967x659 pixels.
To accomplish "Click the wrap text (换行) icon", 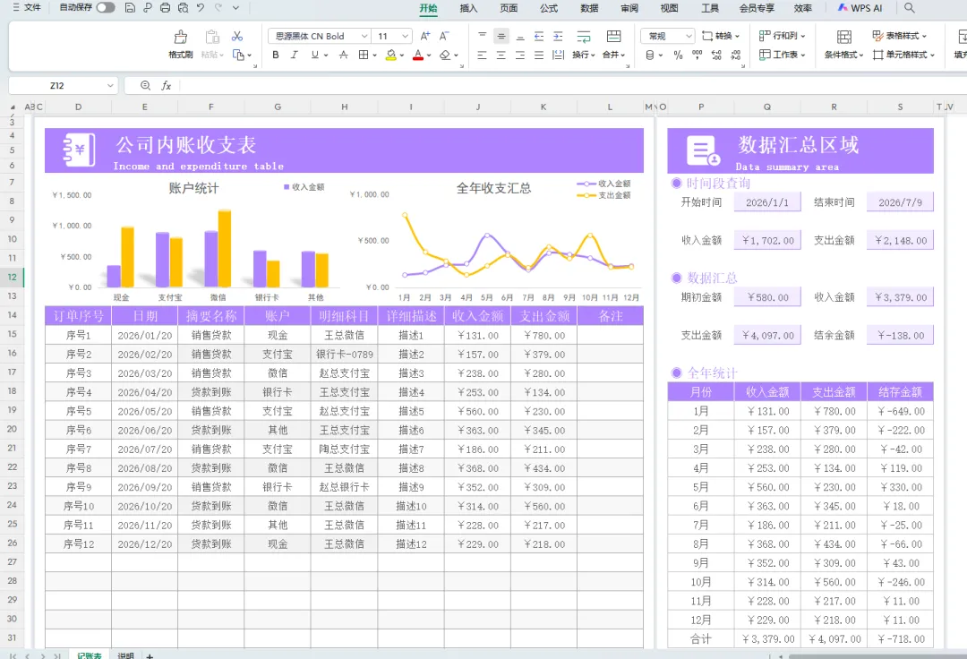I will [x=584, y=37].
